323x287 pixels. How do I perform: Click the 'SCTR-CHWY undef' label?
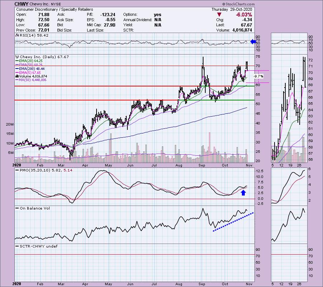38,246
